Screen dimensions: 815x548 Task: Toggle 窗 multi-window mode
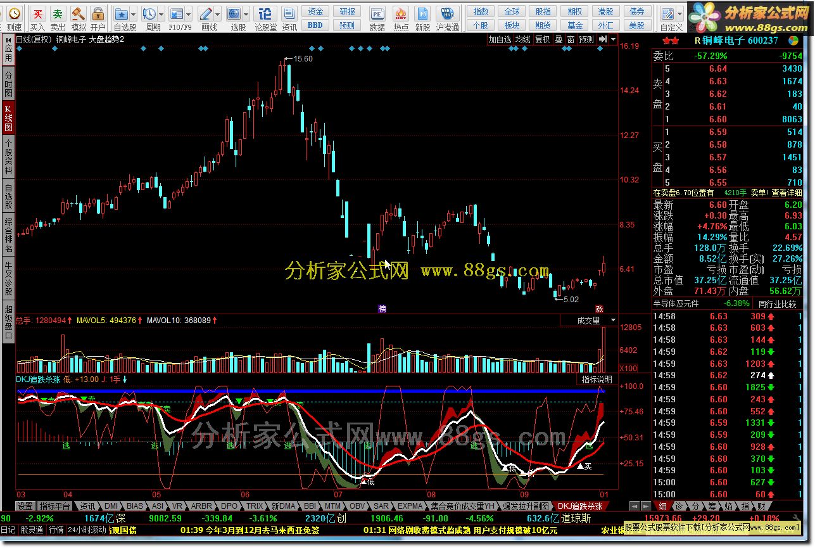[571, 39]
